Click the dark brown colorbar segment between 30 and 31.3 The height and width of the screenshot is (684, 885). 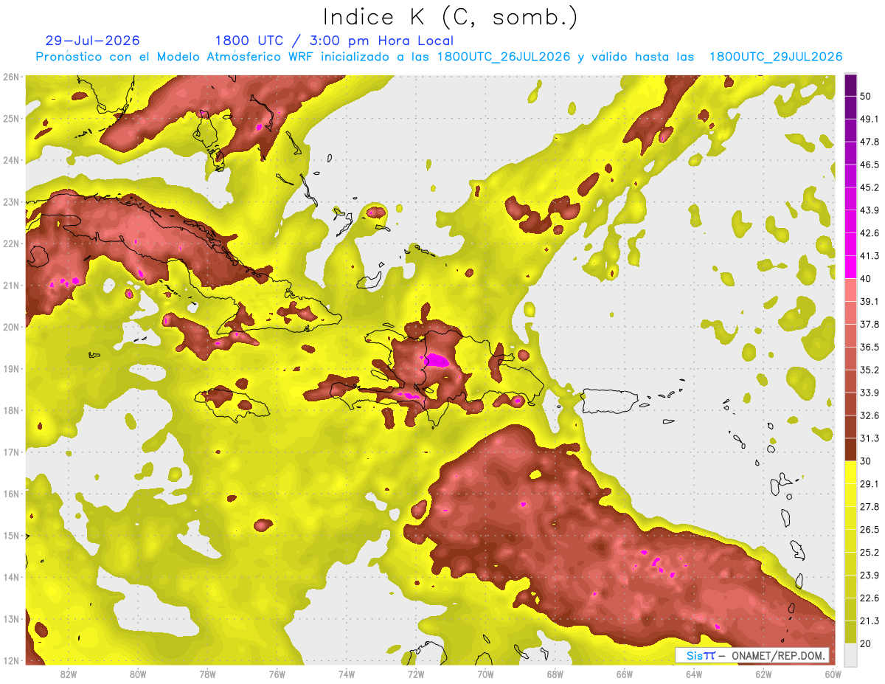coord(850,450)
